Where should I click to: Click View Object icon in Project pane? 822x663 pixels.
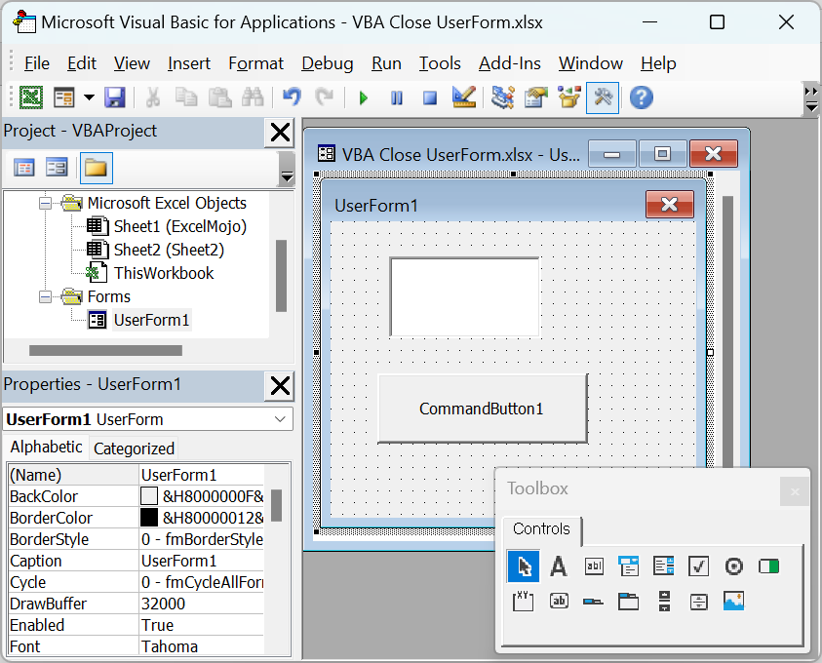57,169
